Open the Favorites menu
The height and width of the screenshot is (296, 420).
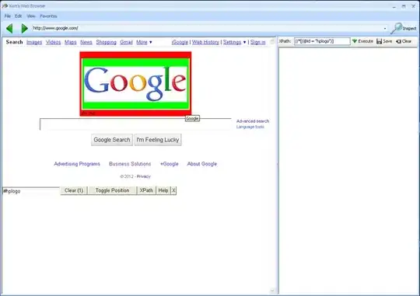pyautogui.click(x=48, y=16)
